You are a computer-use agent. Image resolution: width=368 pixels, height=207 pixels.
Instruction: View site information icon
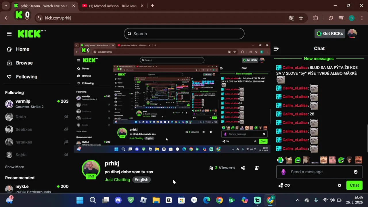(x=39, y=18)
